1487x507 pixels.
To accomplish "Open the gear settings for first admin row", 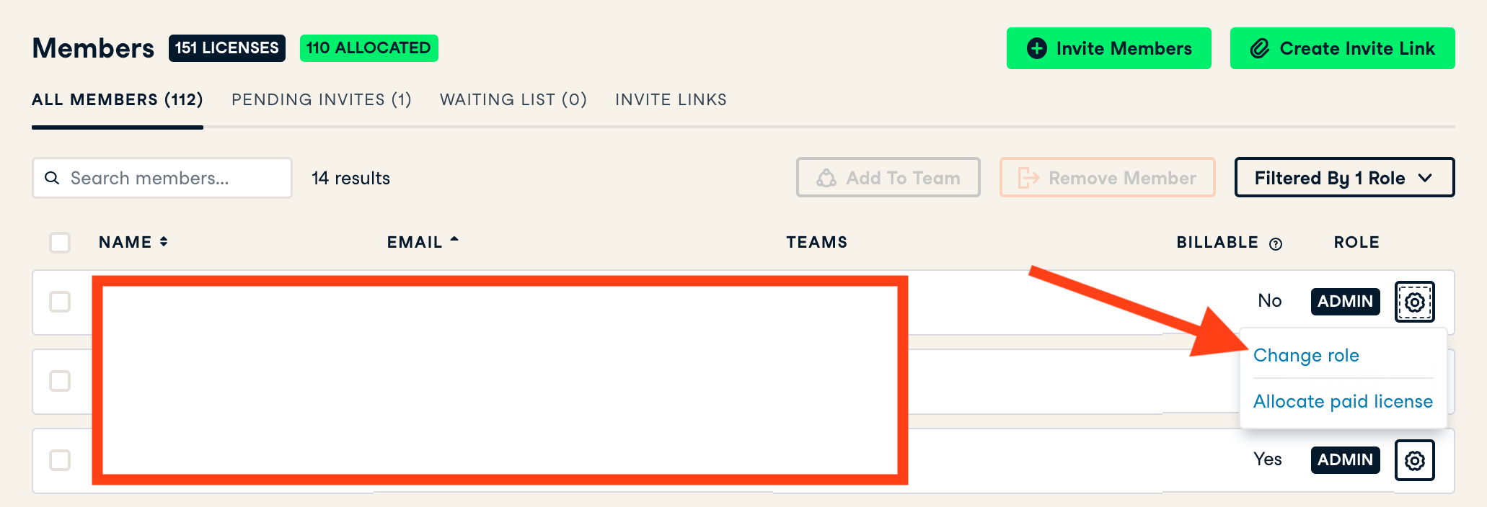I will 1414,302.
